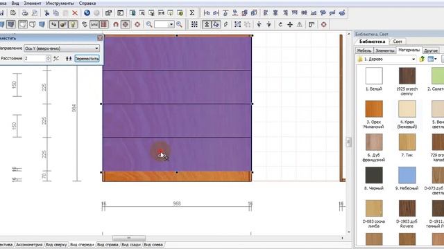Image resolution: width=444 pixels, height=249 pixels.
Task: Click the Properties lock-box icon
Action: coord(108,13)
